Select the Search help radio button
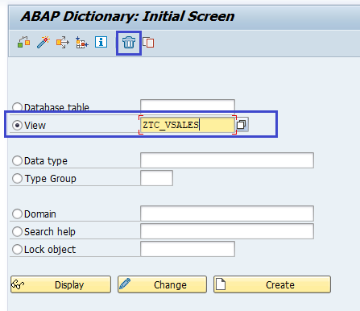Viewport: 360px width, 311px height. 17,231
